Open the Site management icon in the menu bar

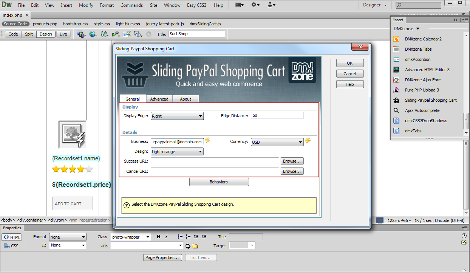(x=271, y=5)
